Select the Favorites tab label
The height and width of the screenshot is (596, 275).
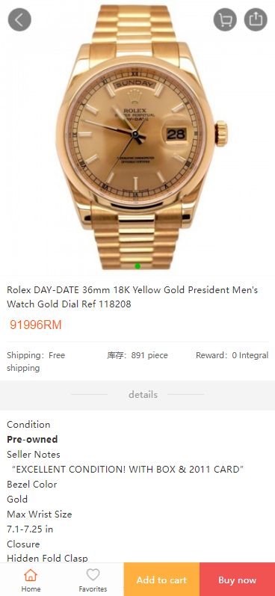[x=93, y=589]
